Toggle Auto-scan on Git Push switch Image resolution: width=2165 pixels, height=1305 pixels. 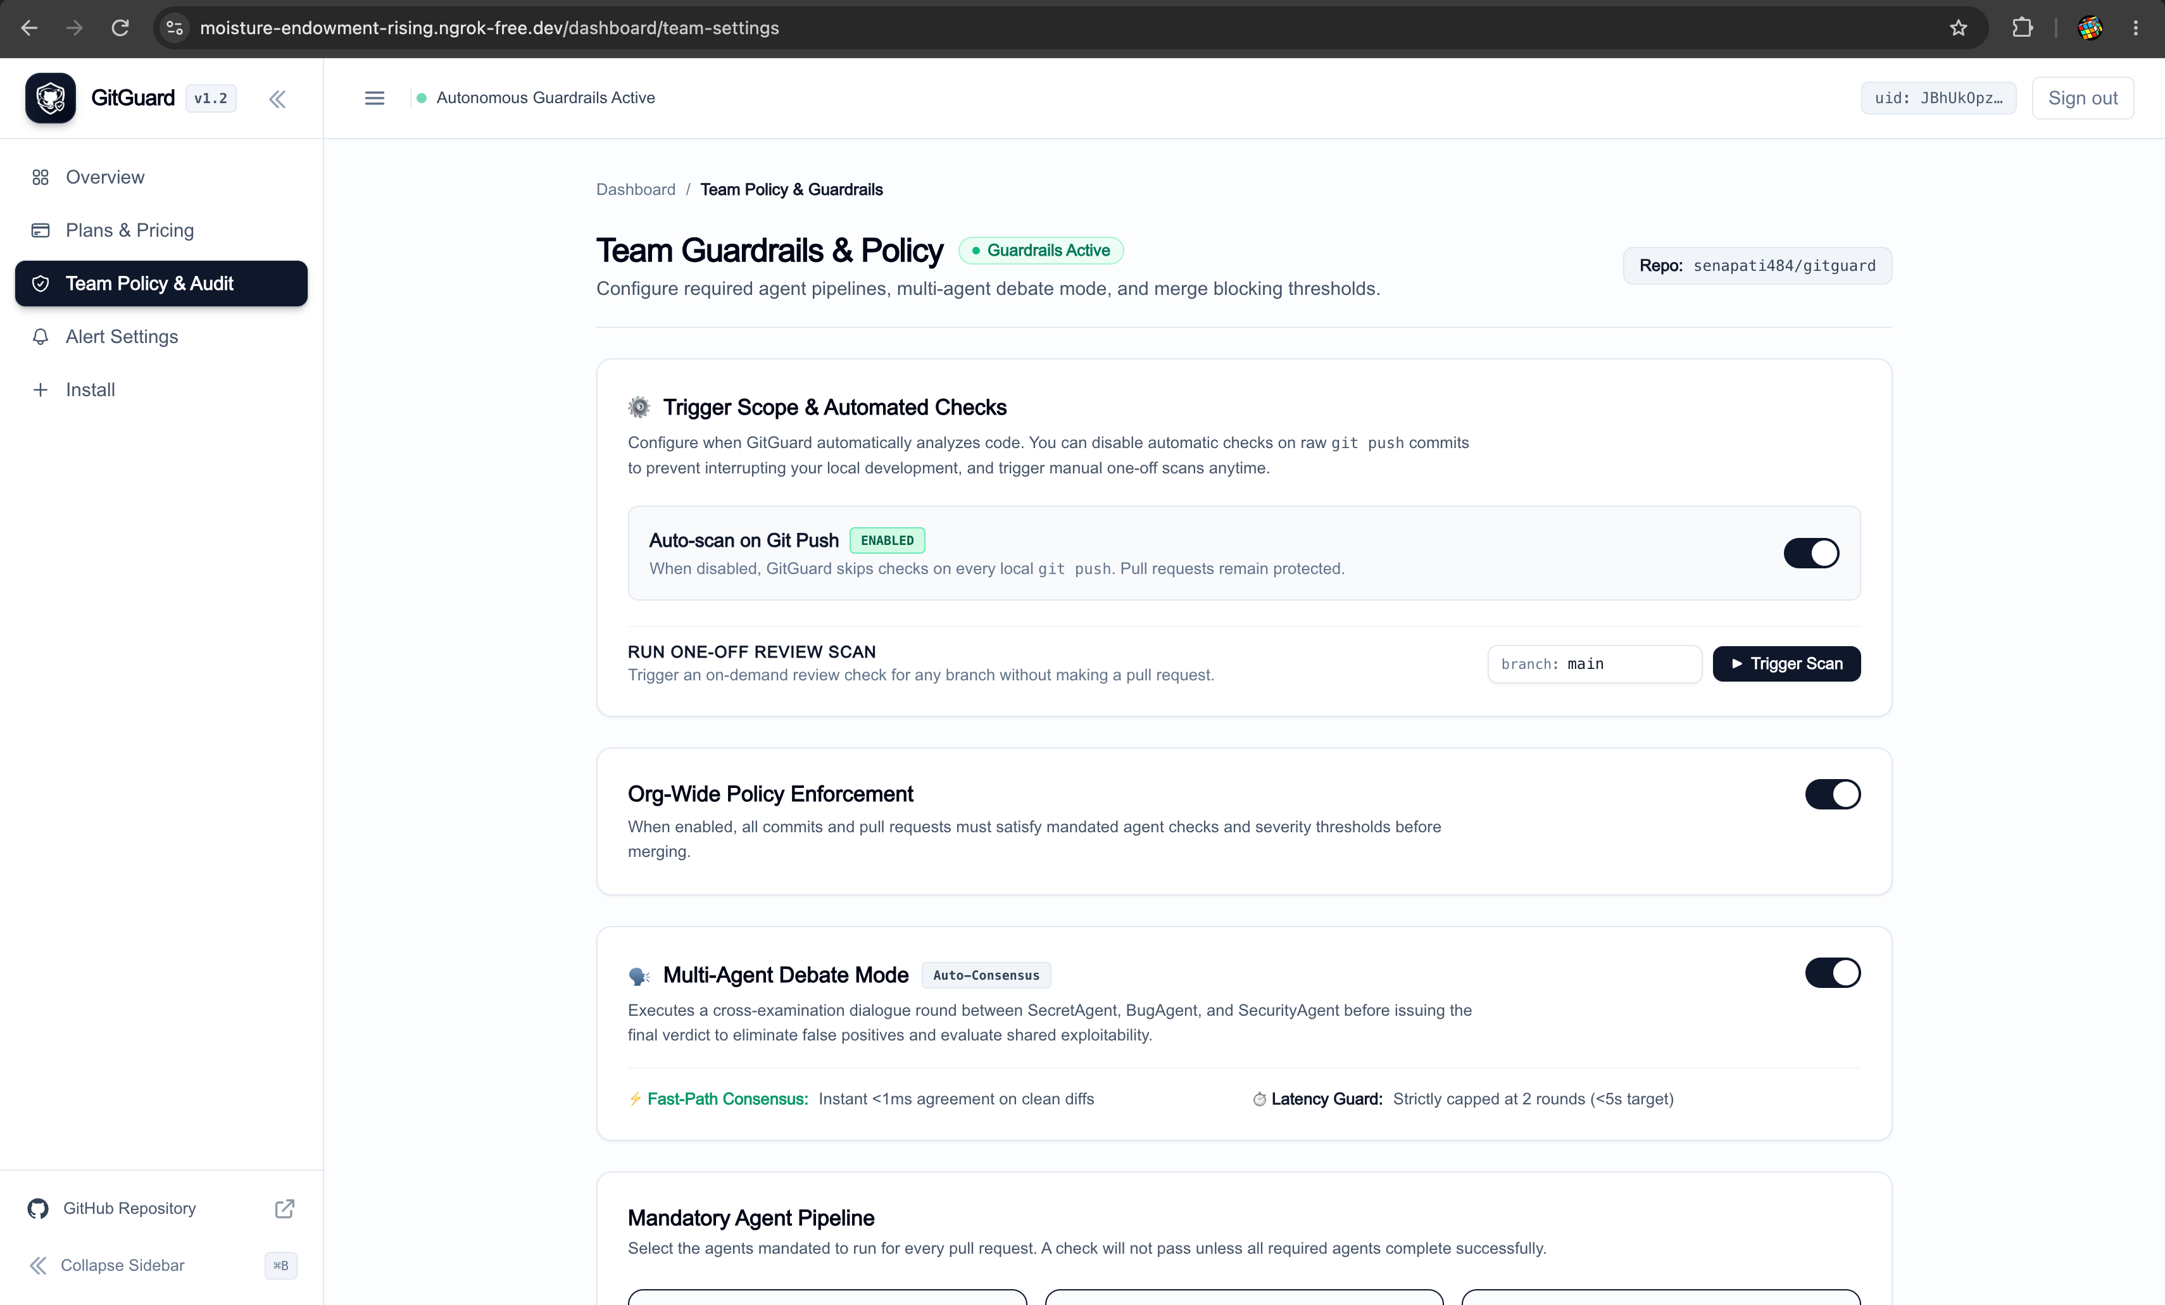[1811, 553]
